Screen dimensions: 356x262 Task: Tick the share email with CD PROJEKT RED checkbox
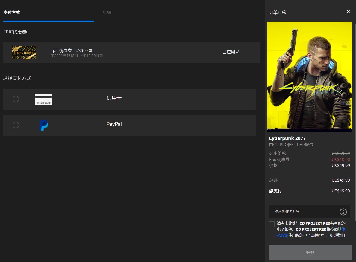(x=272, y=224)
